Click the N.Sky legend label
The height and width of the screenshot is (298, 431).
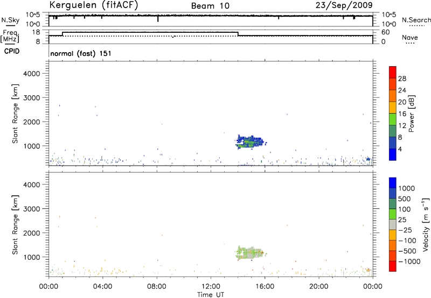(x=10, y=20)
